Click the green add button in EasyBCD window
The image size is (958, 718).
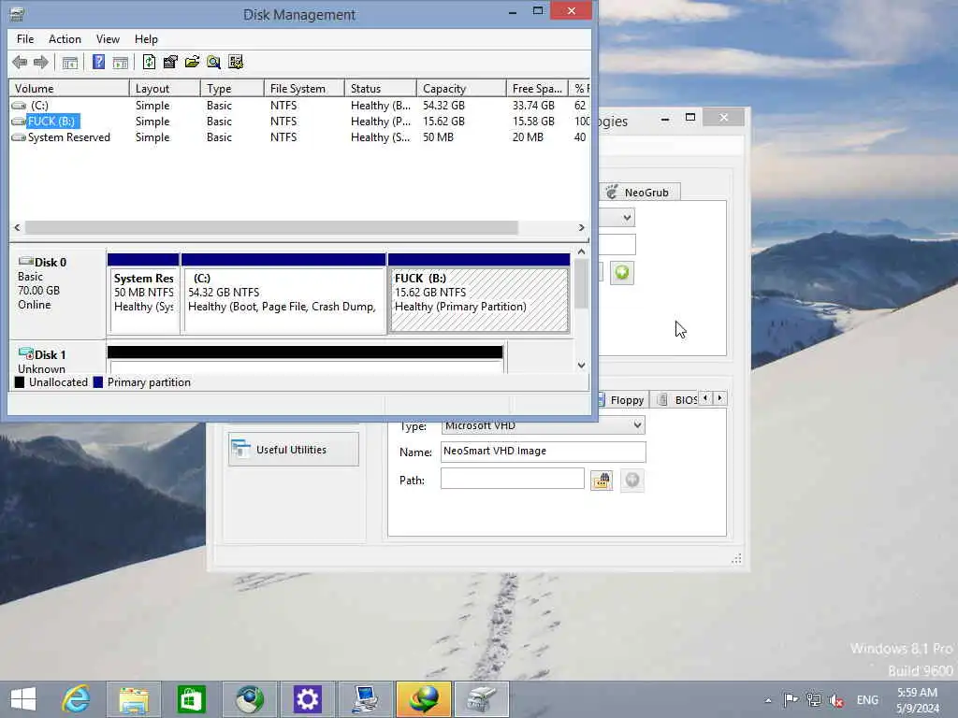tap(622, 273)
